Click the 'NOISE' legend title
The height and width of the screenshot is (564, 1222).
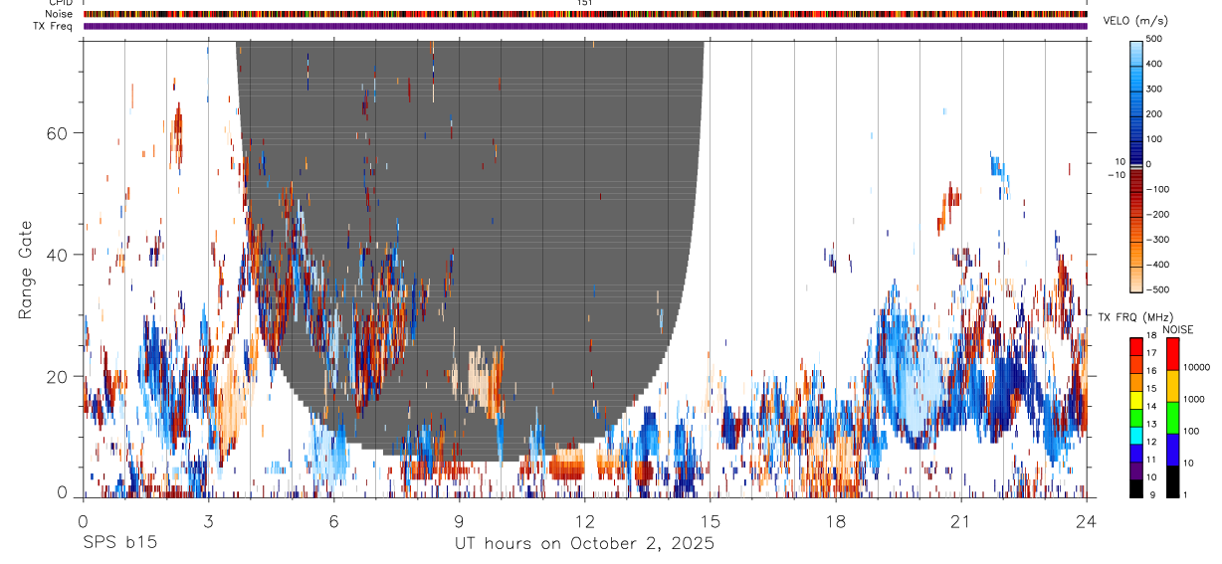[x=1178, y=329]
